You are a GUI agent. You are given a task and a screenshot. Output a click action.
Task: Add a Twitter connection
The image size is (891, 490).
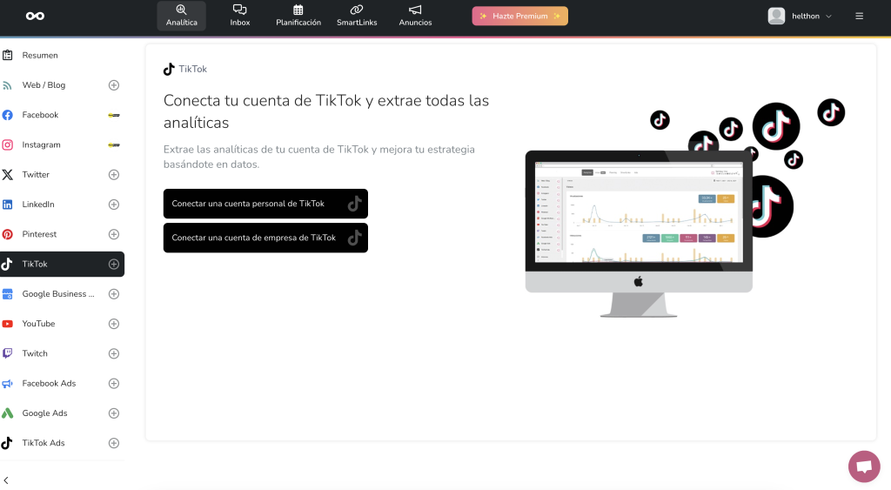pyautogui.click(x=114, y=175)
